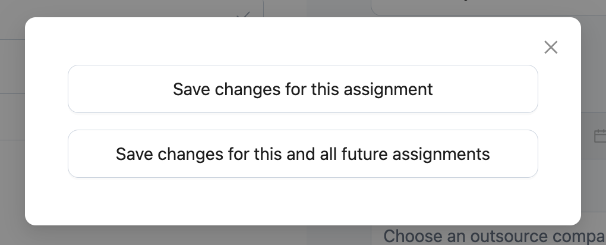
Task: Apply the edit to only this assignment
Action: (x=302, y=89)
